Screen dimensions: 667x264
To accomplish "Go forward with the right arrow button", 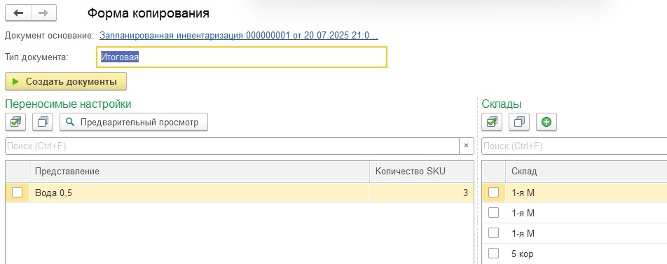I will [43, 13].
